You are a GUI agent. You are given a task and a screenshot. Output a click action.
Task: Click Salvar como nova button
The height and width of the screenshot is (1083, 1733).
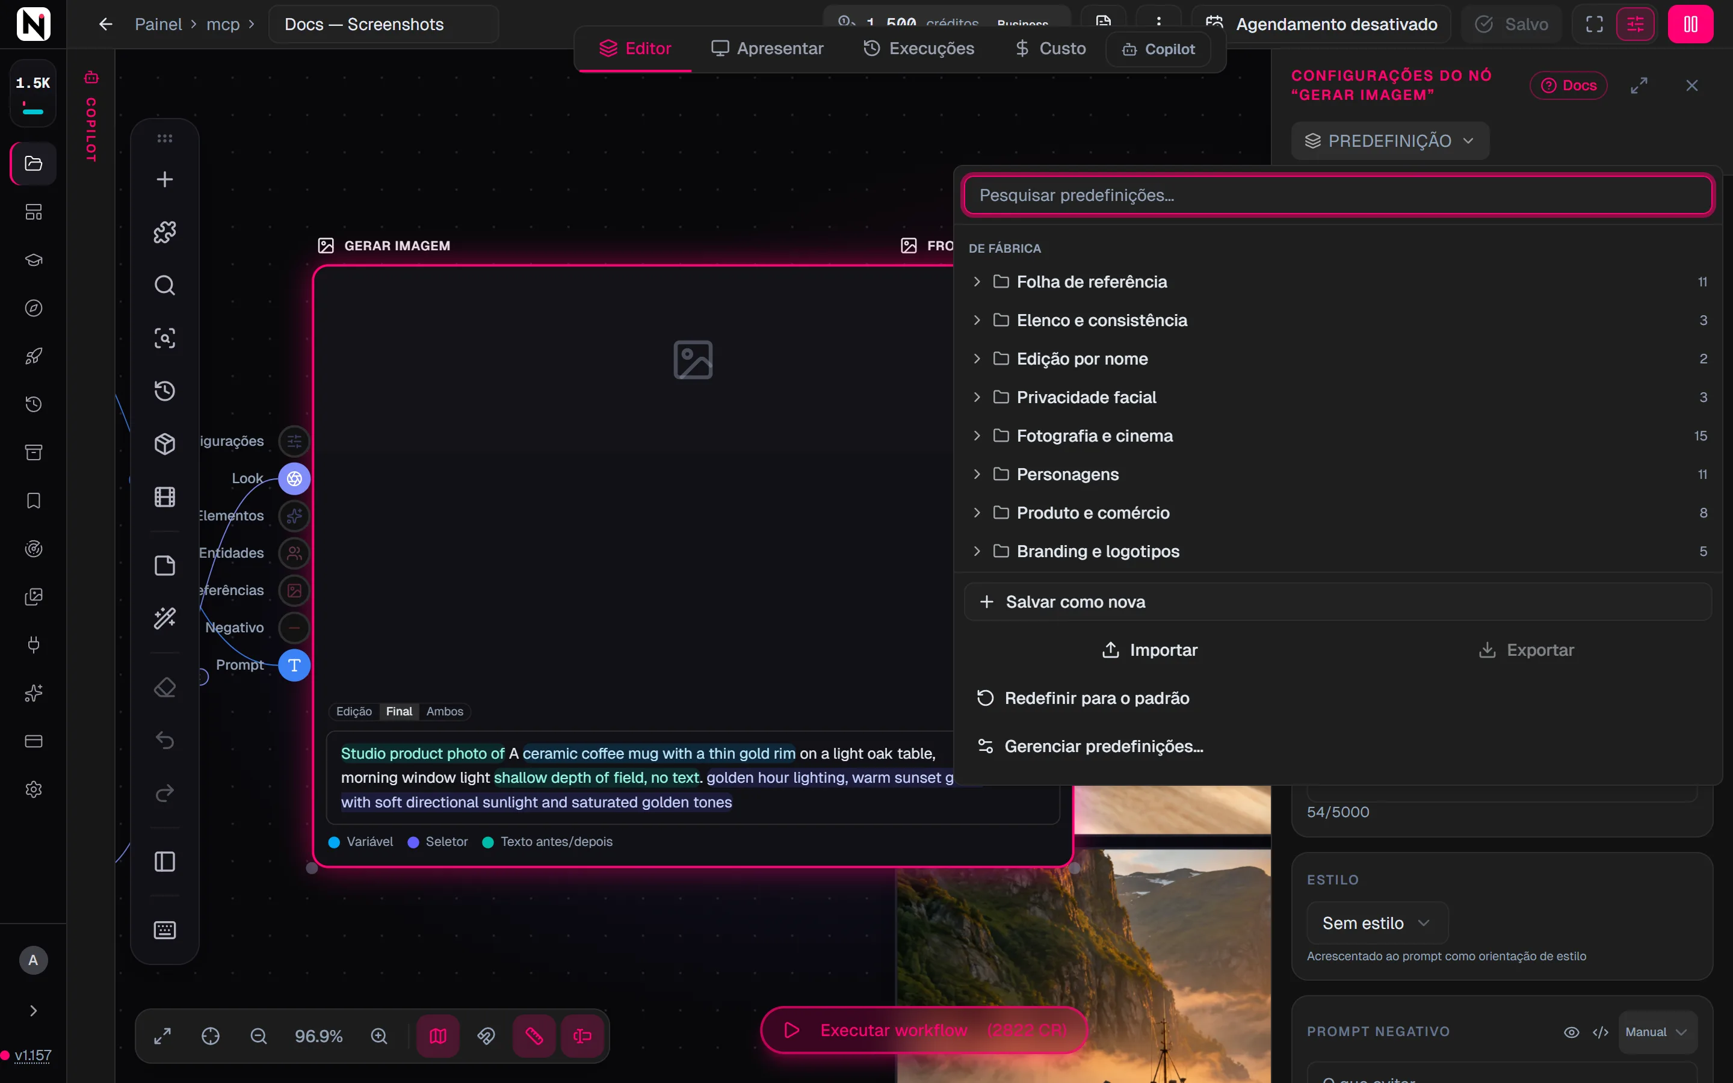click(x=1338, y=602)
